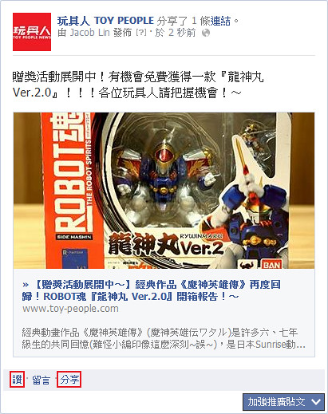328x414 pixels.
Task: Click the ROBOT魂 logo in the photo
Action: click(69, 175)
